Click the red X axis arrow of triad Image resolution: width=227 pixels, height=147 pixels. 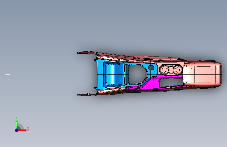pyautogui.click(x=22, y=130)
